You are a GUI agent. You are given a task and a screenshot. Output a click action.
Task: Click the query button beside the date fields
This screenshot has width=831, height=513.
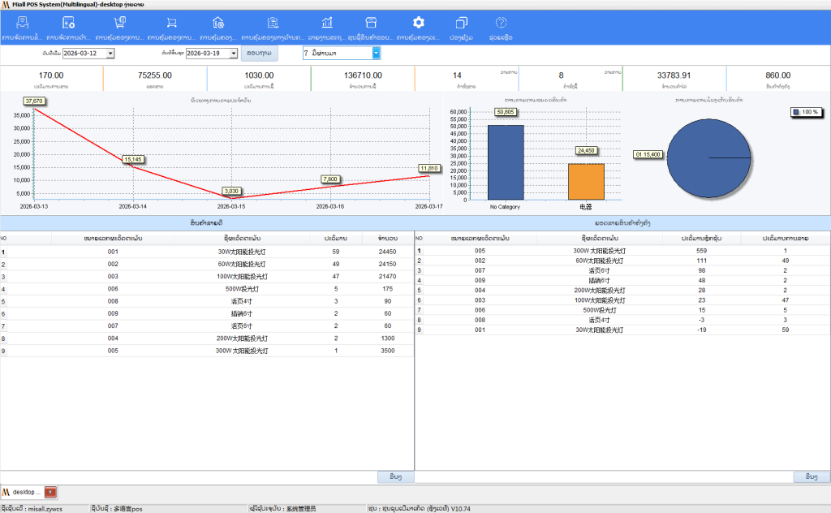pos(259,54)
